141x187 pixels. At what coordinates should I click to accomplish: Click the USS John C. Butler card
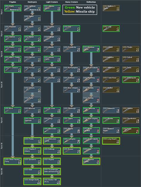13,59
